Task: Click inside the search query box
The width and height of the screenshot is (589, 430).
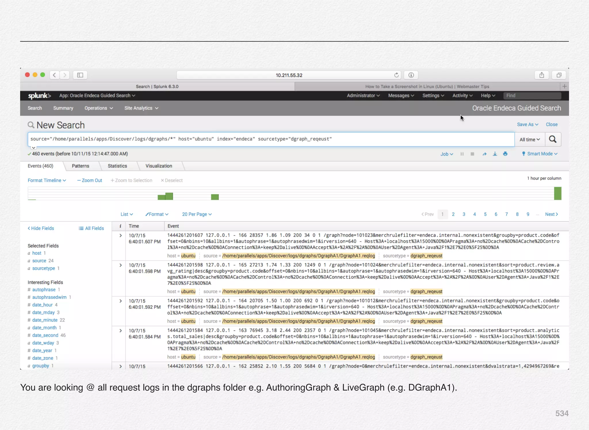Action: pos(271,139)
